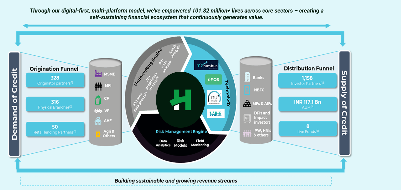Click the nu score logo

pos(214,98)
